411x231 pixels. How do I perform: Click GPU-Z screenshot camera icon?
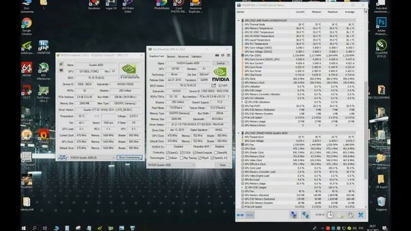pyautogui.click(x=217, y=56)
